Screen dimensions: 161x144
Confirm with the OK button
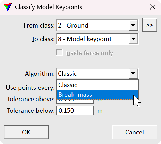[x=26, y=132]
